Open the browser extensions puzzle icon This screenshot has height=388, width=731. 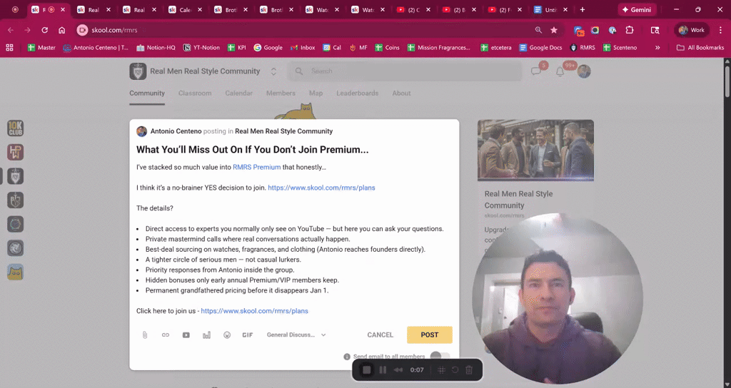click(x=630, y=30)
